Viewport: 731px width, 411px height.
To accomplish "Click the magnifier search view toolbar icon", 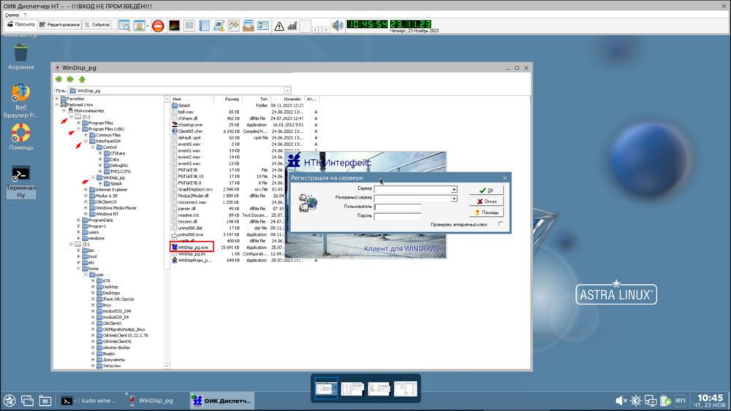I will pyautogui.click(x=124, y=26).
